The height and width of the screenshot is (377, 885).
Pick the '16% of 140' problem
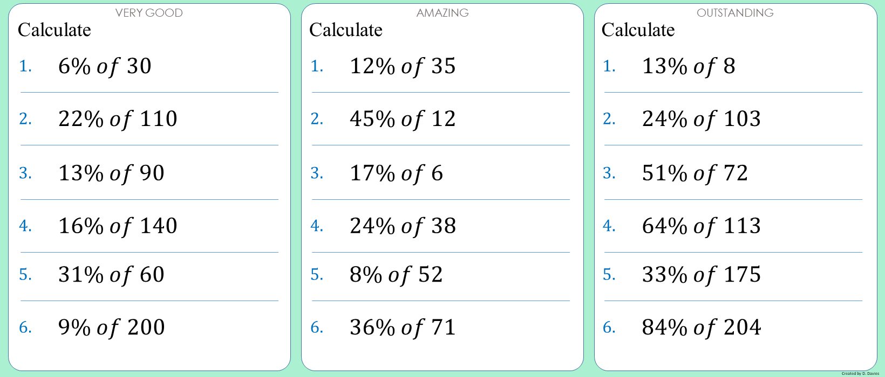click(118, 226)
